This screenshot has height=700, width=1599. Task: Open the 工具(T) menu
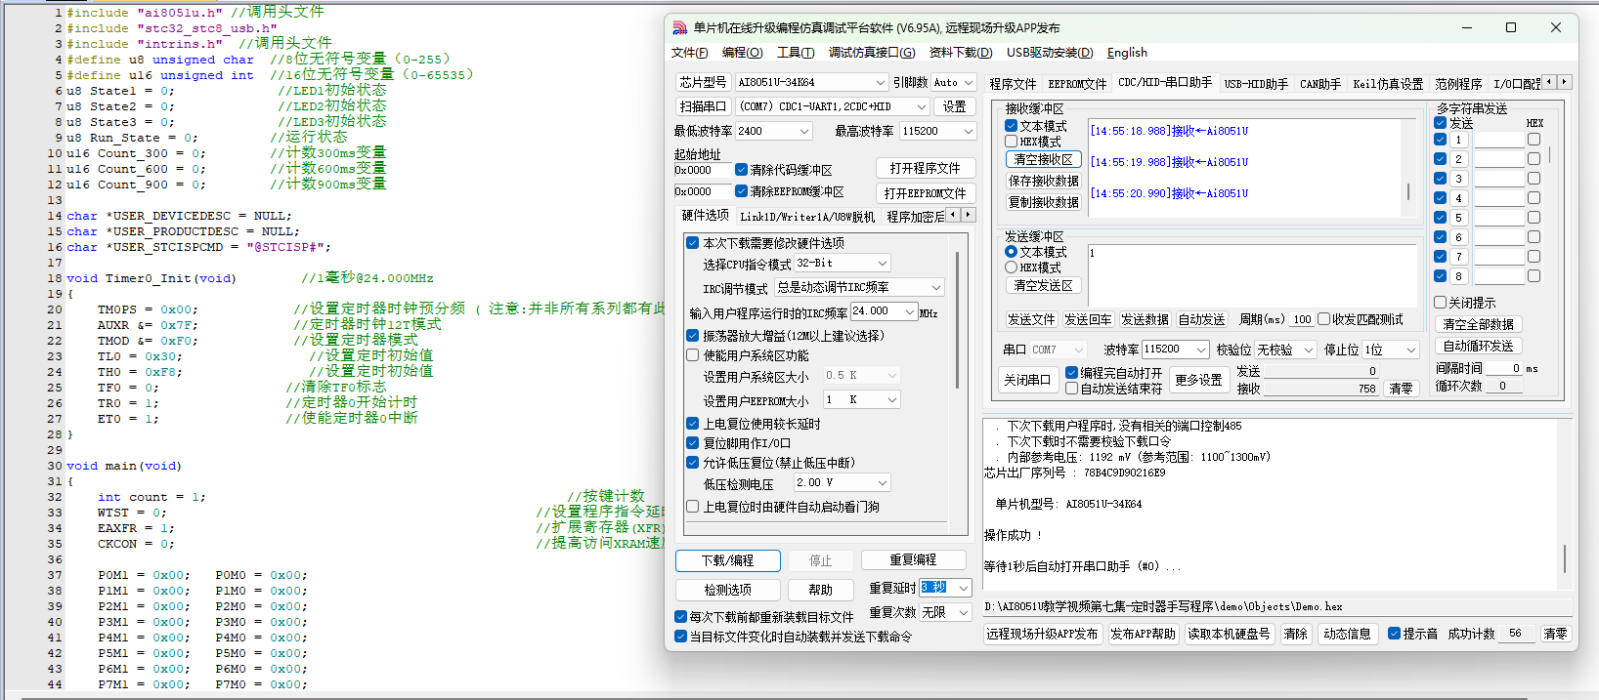point(796,53)
